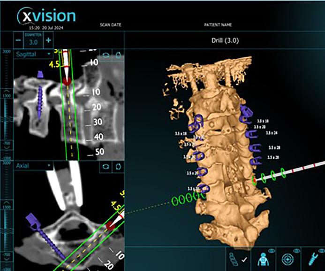
Task: Open the Axial view dropdown
Action: tap(33, 166)
